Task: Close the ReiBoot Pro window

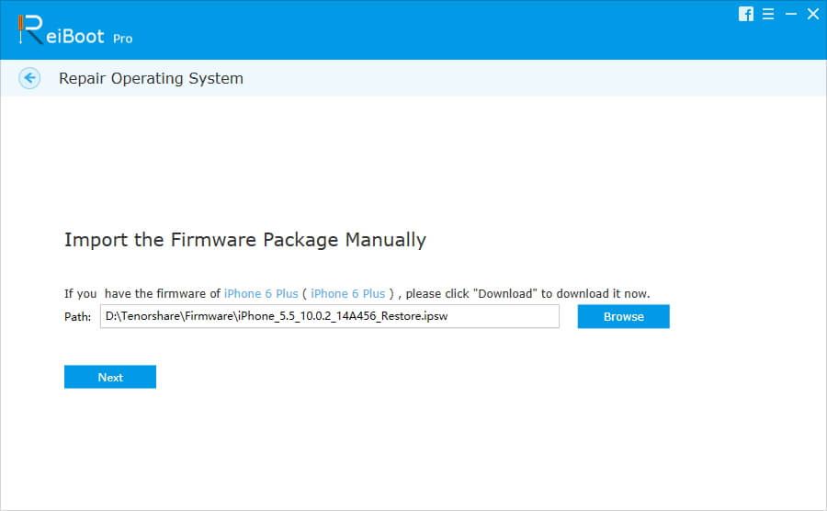Action: pyautogui.click(x=813, y=14)
